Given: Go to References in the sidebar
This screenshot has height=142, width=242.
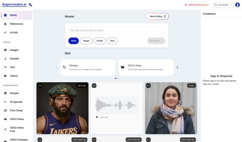Looking at the screenshot, I should [17, 24].
